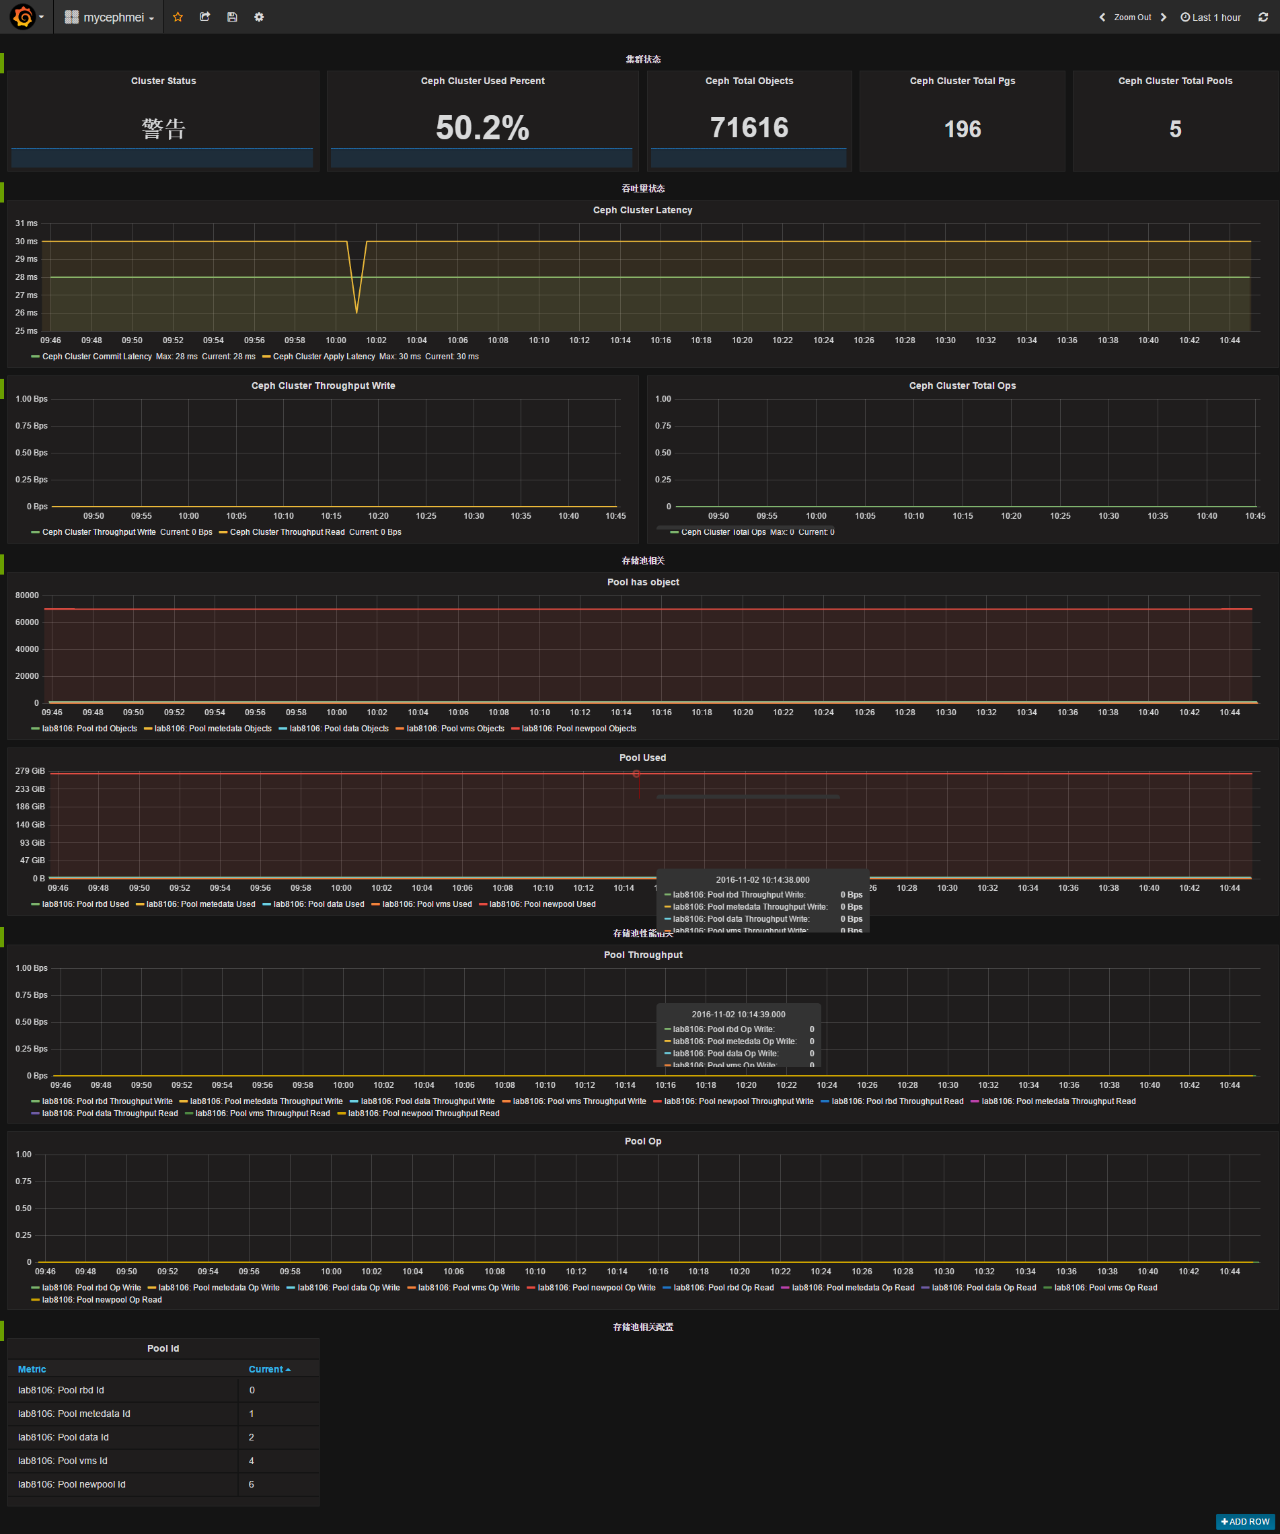Select the 'lab8106: Pool metedata Id' table row
Viewport: 1280px width, 1534px height.
(x=163, y=1414)
